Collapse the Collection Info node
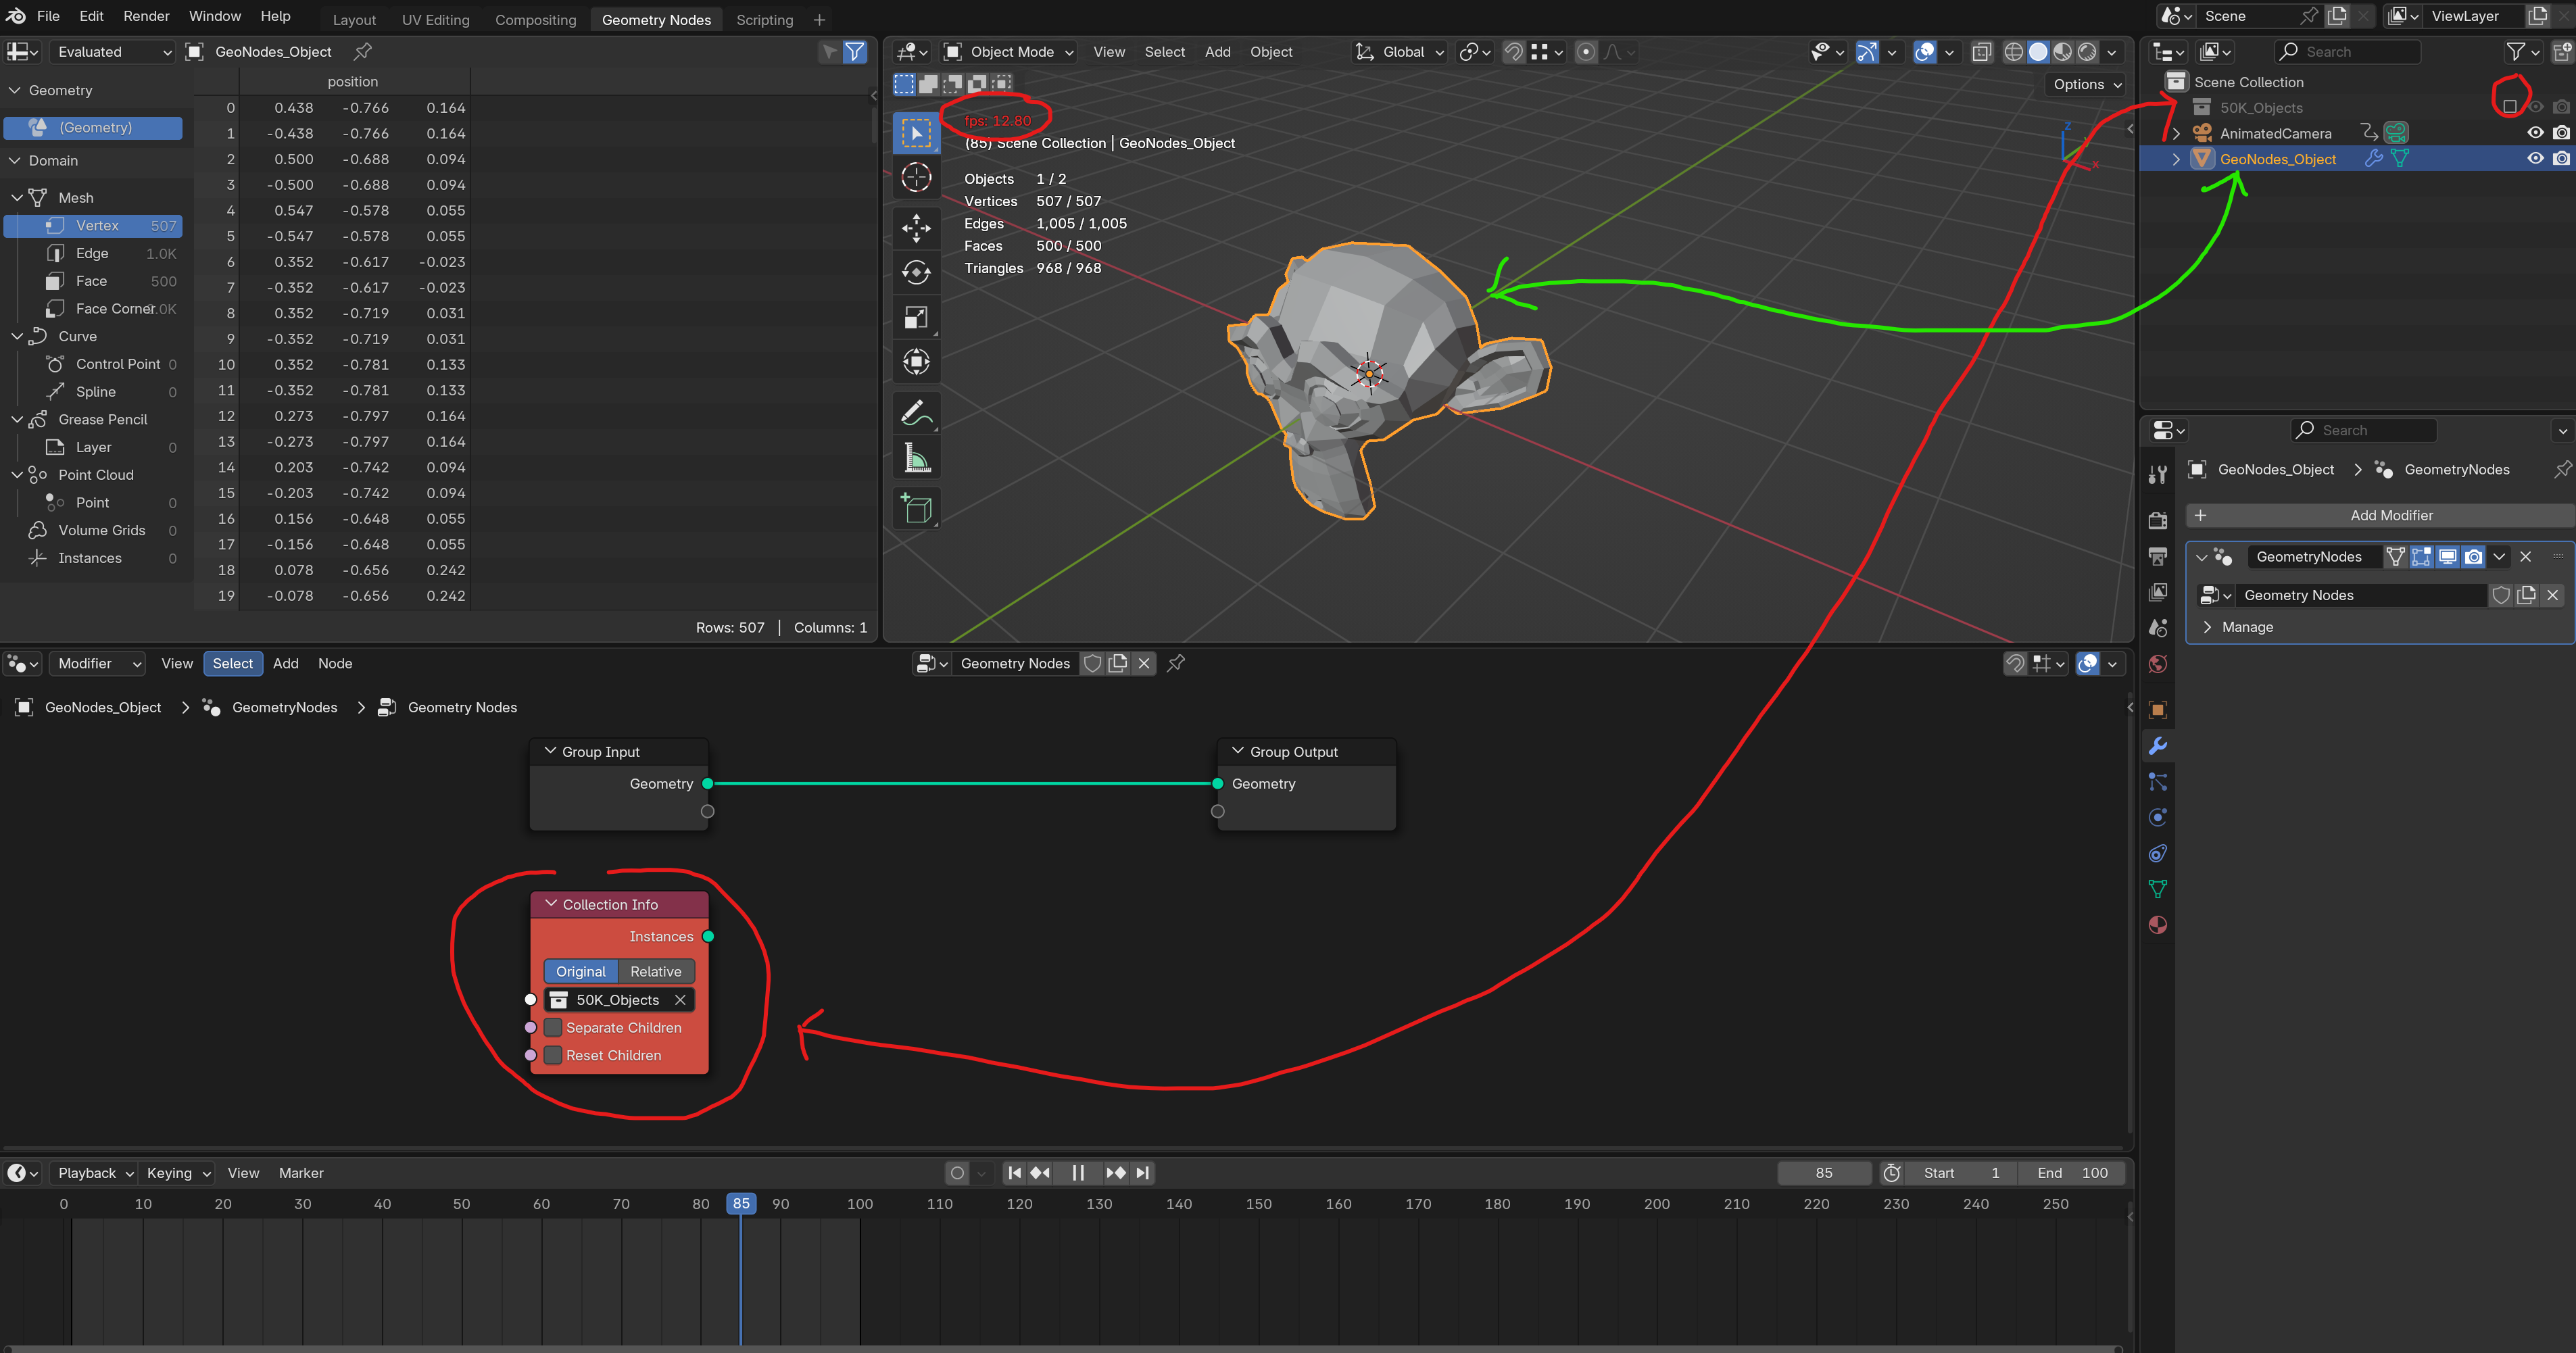The width and height of the screenshot is (2576, 1353). pyautogui.click(x=550, y=904)
